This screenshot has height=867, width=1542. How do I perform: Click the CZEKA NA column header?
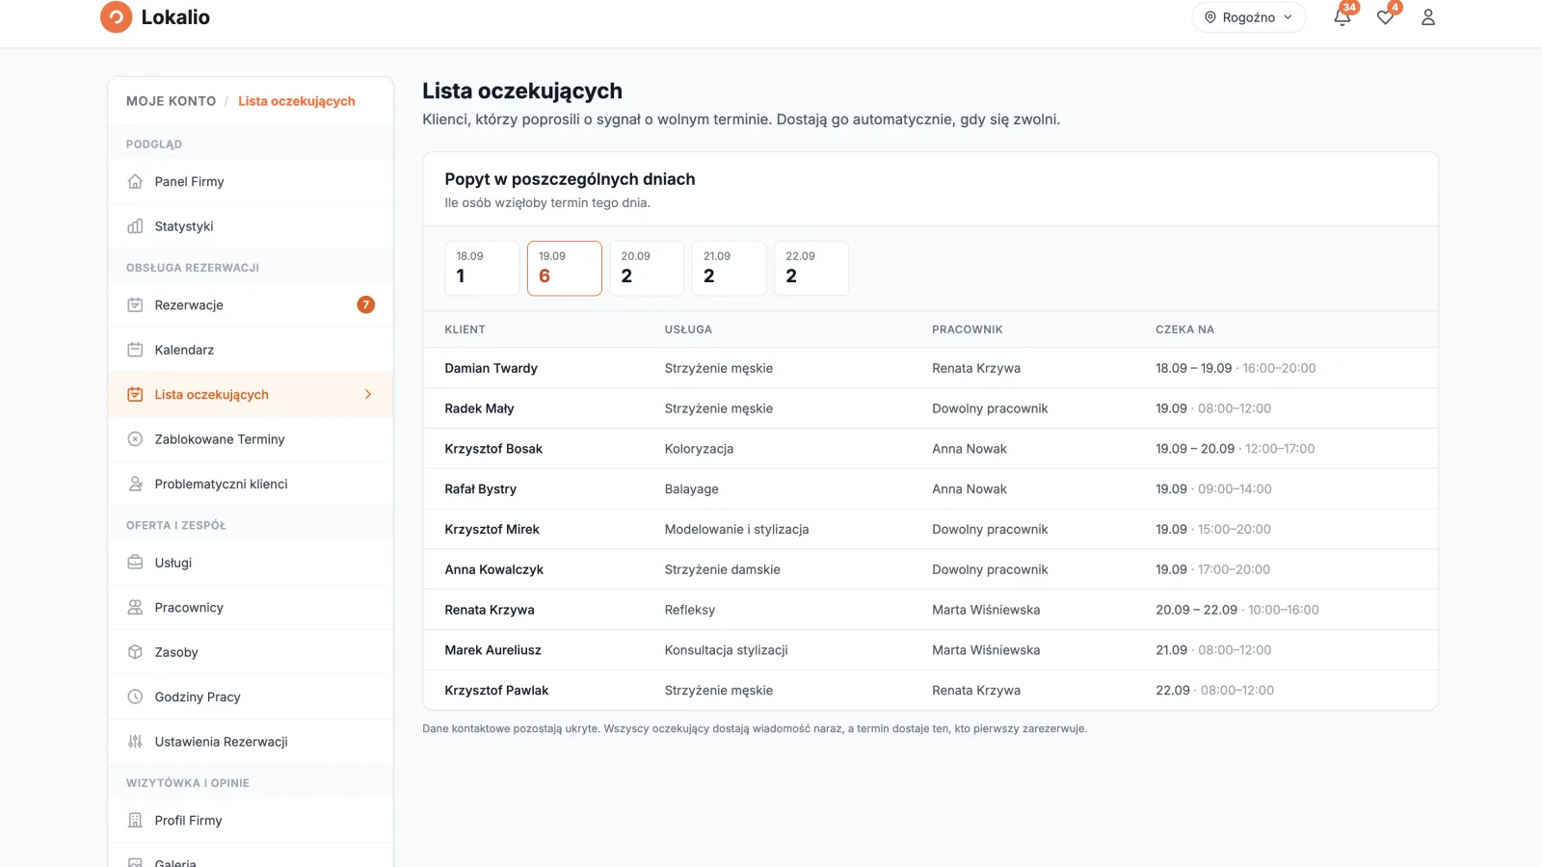coord(1184,329)
